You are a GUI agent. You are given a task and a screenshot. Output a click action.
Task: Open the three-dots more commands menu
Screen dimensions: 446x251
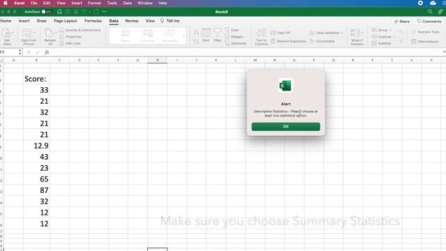point(104,12)
